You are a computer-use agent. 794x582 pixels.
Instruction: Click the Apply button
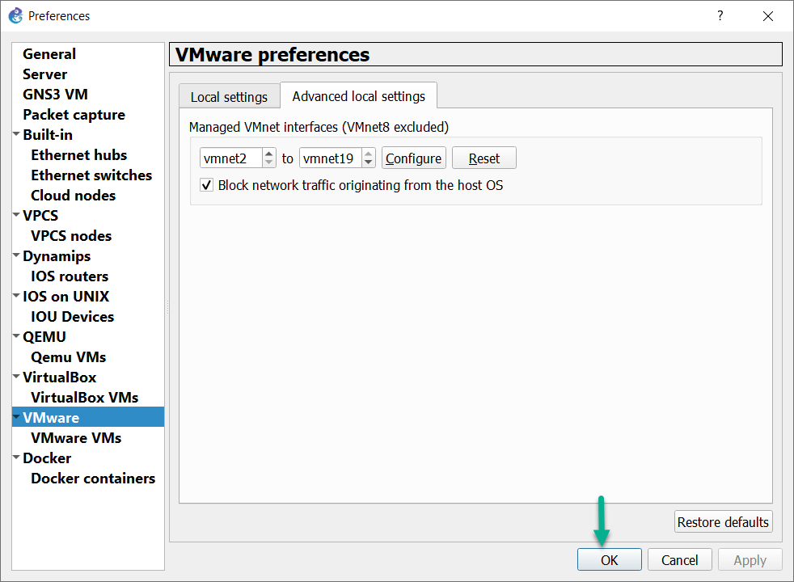(750, 559)
